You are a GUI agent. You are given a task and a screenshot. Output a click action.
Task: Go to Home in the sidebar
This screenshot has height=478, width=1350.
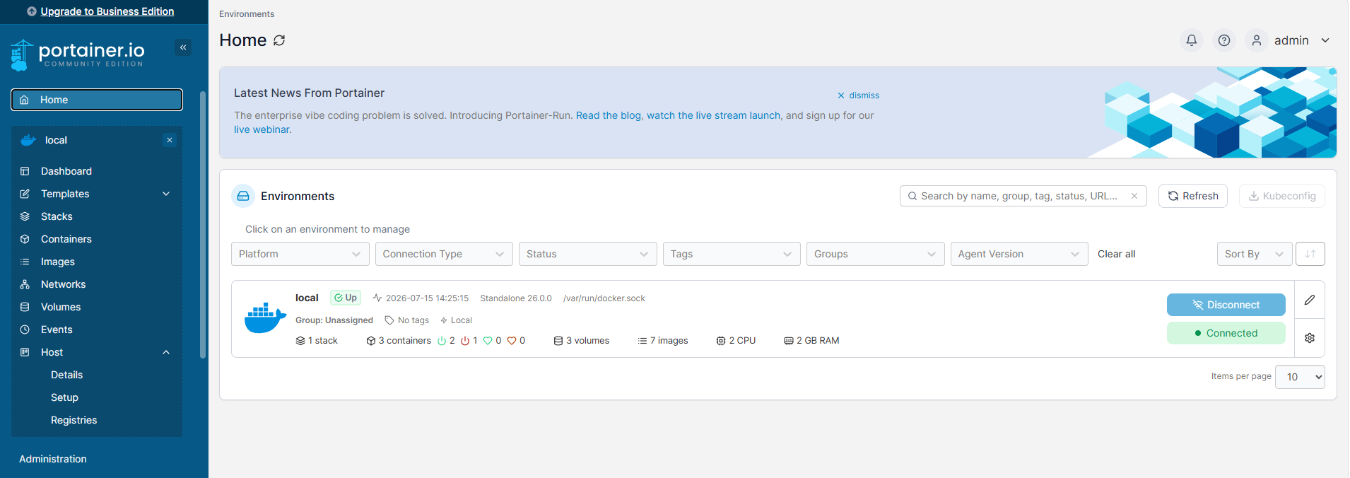(x=97, y=100)
